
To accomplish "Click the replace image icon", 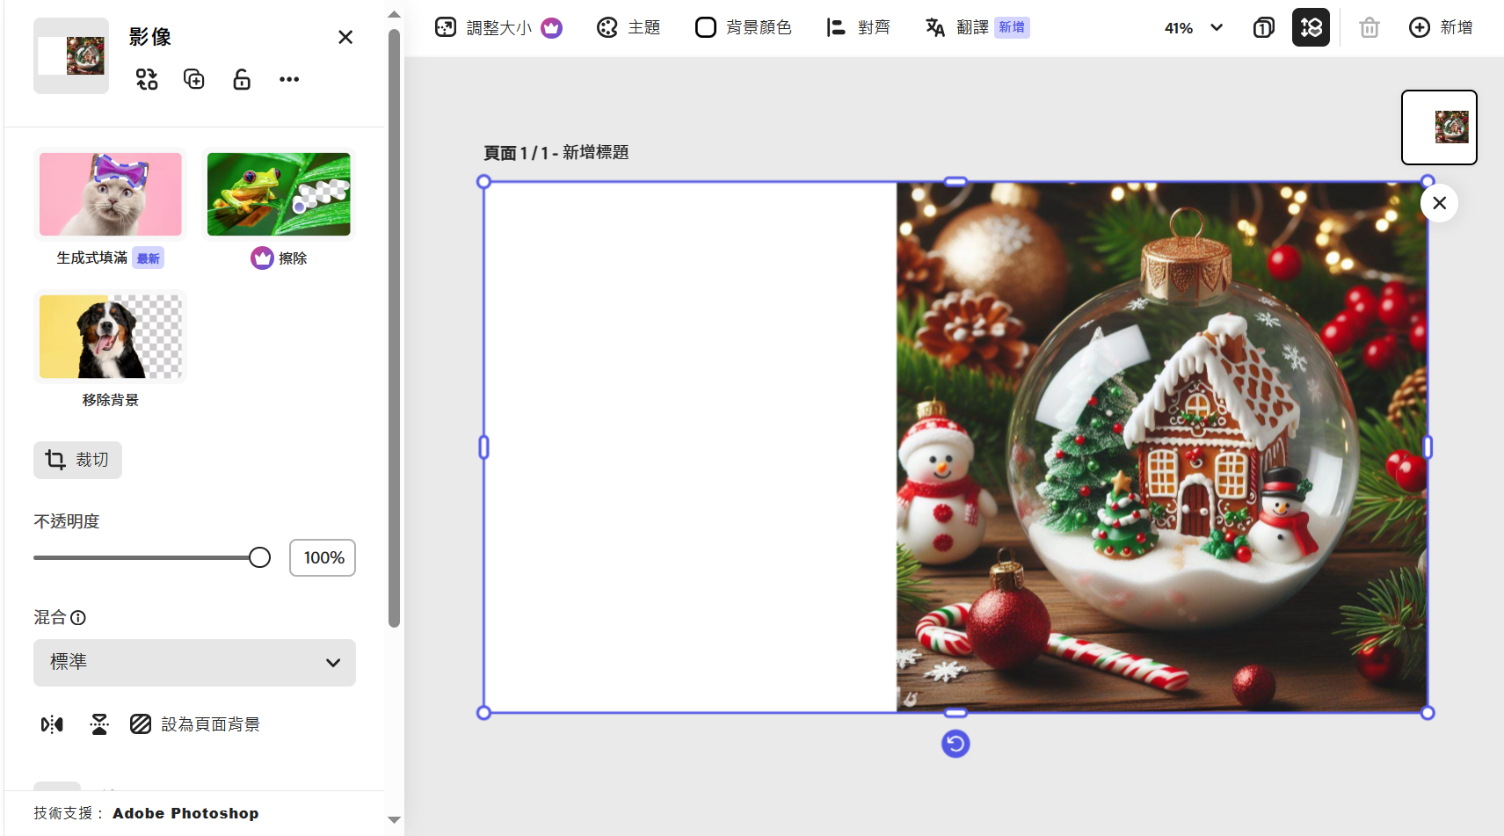I will tap(147, 79).
